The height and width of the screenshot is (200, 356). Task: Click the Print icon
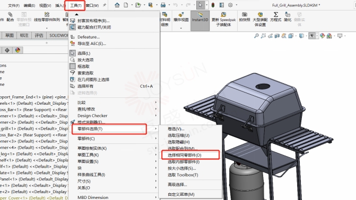click(163, 5)
